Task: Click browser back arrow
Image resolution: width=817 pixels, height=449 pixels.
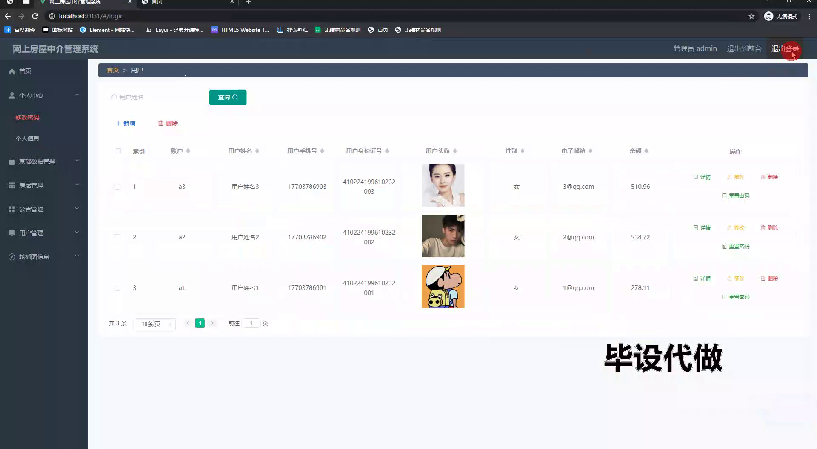Action: coord(8,16)
